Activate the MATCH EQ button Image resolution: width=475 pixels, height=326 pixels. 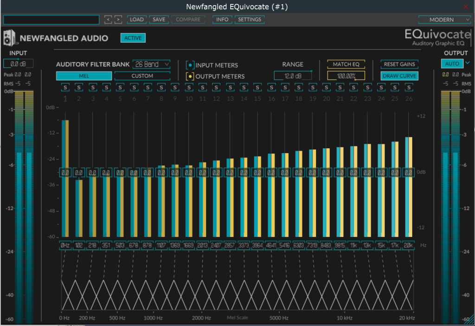click(x=346, y=64)
